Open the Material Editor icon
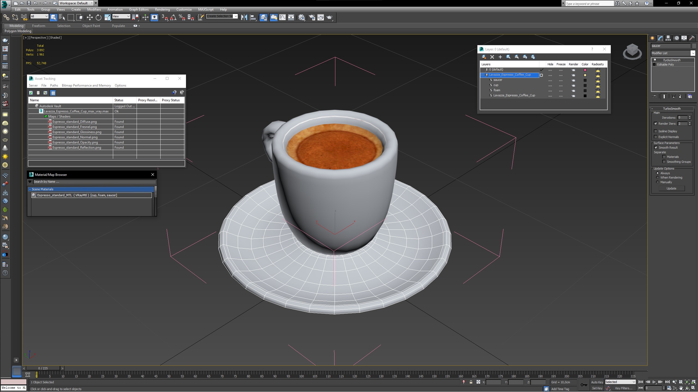698x392 pixels. (x=302, y=17)
